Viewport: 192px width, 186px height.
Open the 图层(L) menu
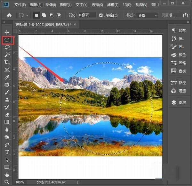(66, 5)
